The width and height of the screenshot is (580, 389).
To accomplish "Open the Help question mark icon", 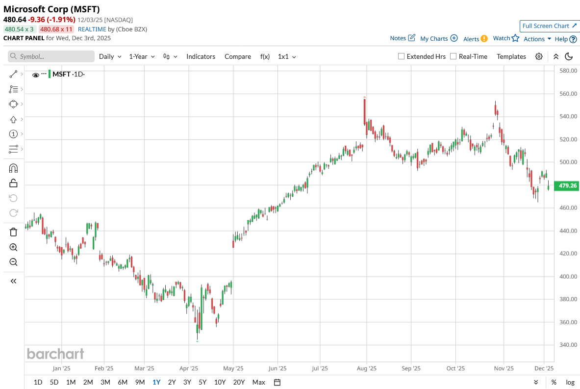I will (573, 39).
